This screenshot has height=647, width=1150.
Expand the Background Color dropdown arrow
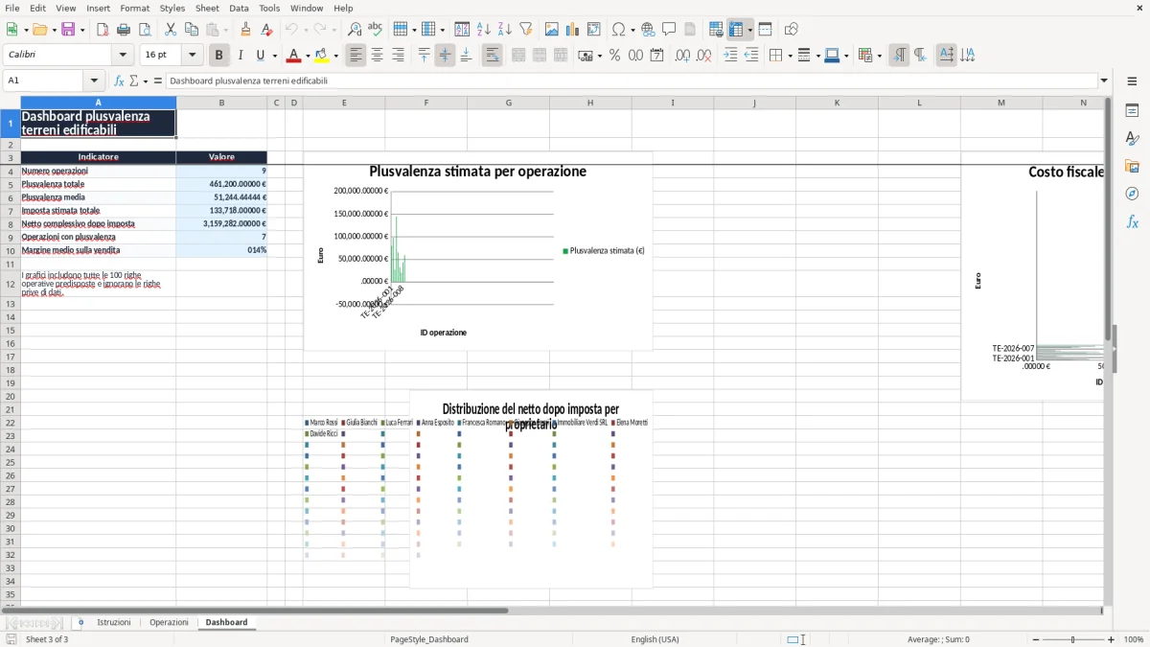(x=336, y=56)
